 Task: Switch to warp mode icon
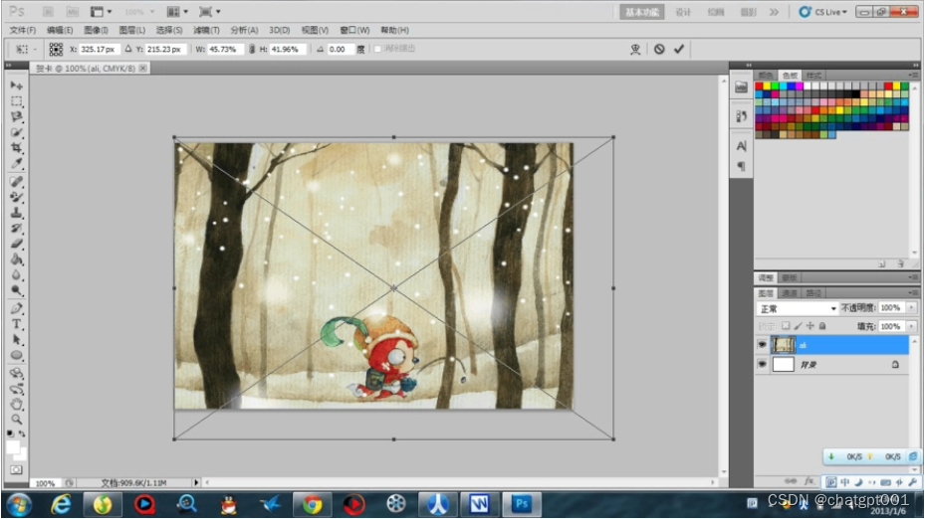pyautogui.click(x=635, y=49)
